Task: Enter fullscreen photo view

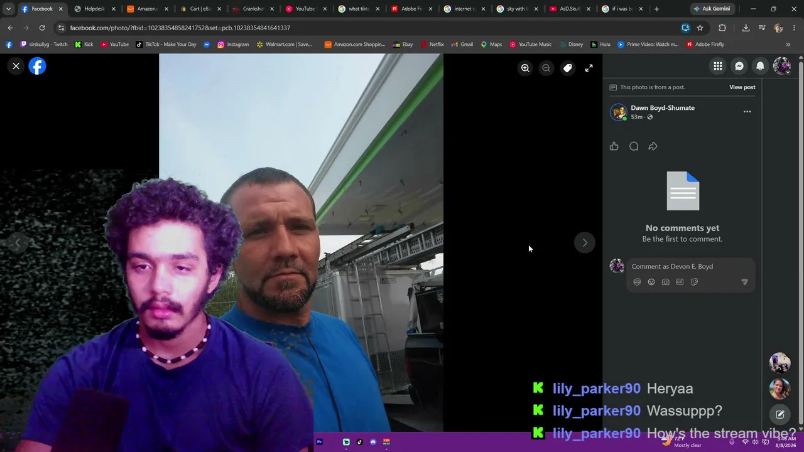Action: [589, 68]
